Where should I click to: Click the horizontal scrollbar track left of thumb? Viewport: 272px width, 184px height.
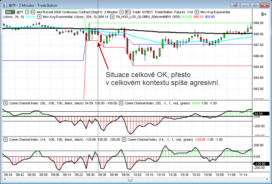click(x=67, y=179)
